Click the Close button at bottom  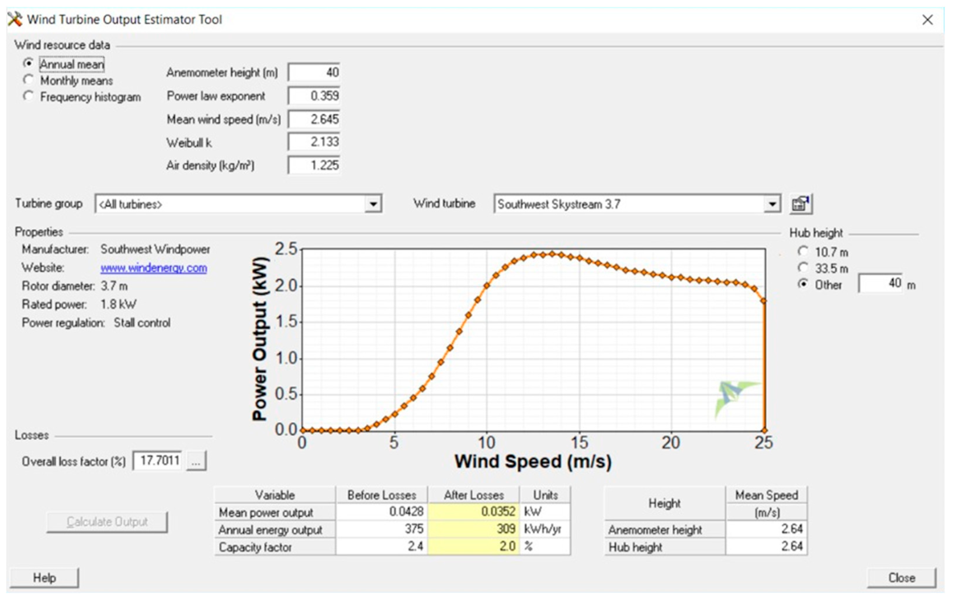click(902, 578)
